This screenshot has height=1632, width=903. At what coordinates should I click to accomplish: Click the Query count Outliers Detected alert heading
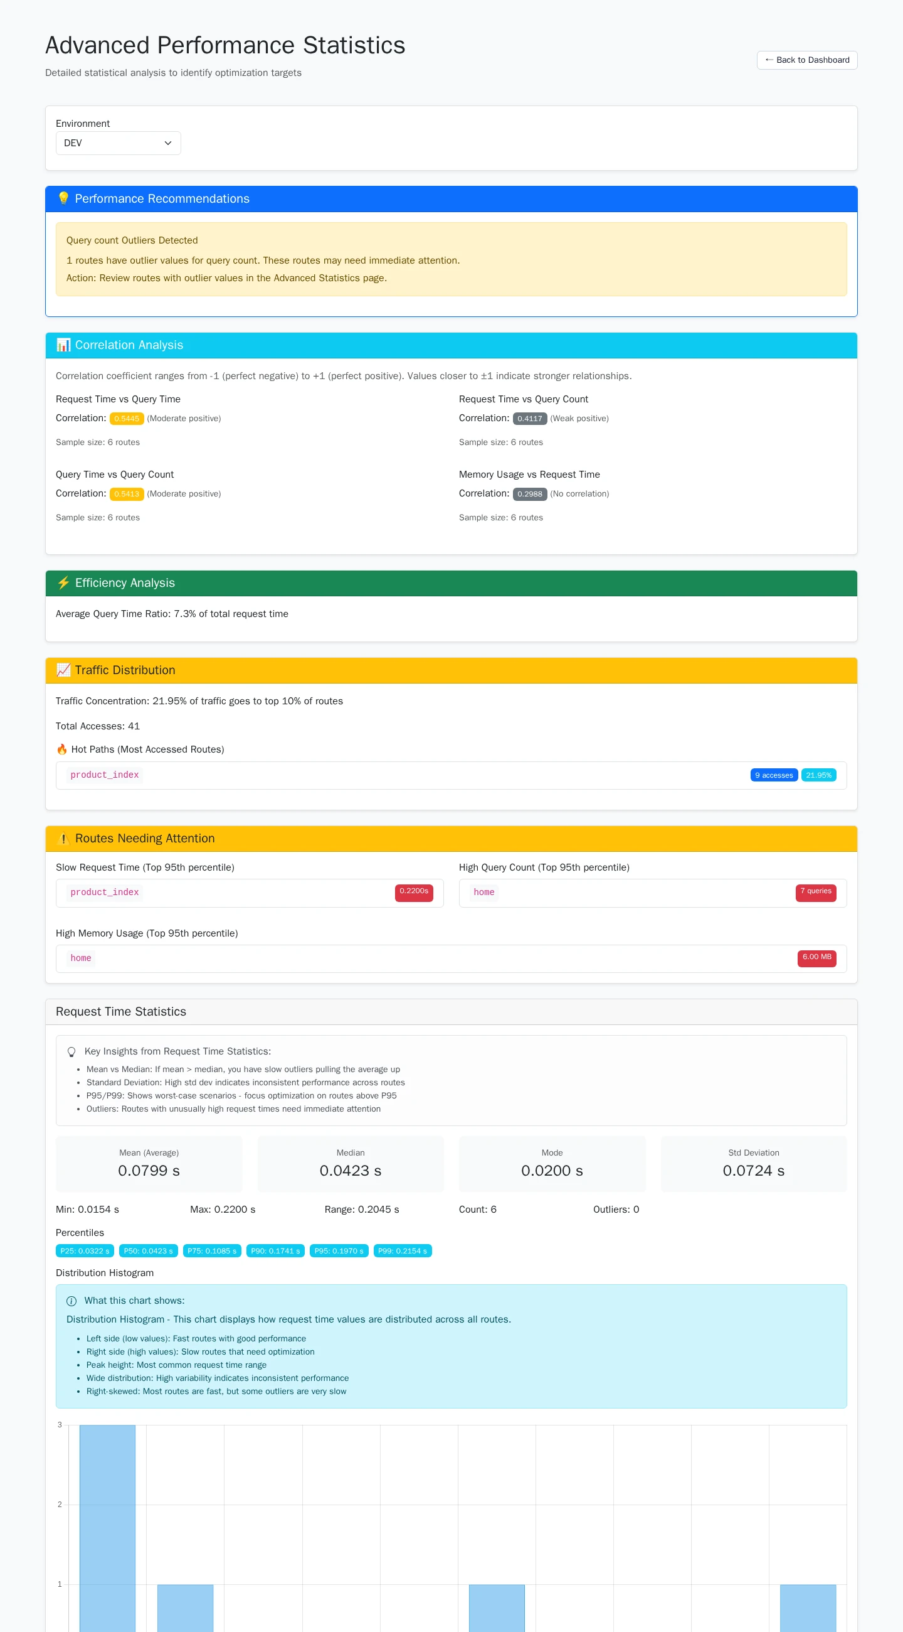tap(132, 240)
